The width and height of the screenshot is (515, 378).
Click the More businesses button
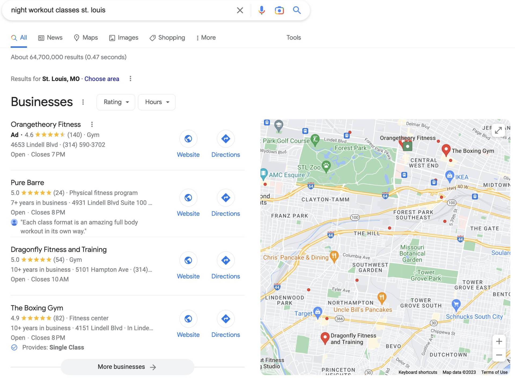(x=127, y=367)
